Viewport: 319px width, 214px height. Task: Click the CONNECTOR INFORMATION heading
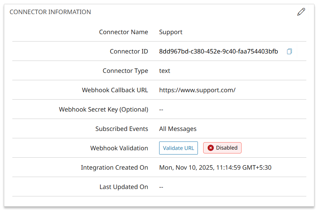click(x=50, y=12)
